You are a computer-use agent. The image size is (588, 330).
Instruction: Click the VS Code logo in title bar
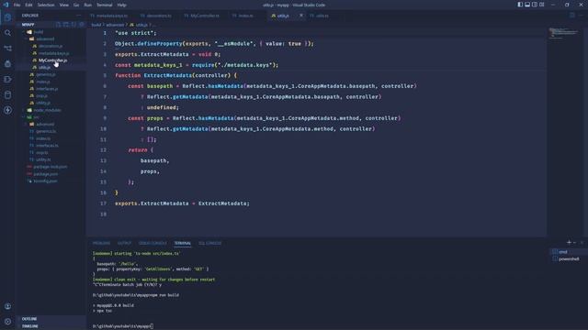click(6, 5)
